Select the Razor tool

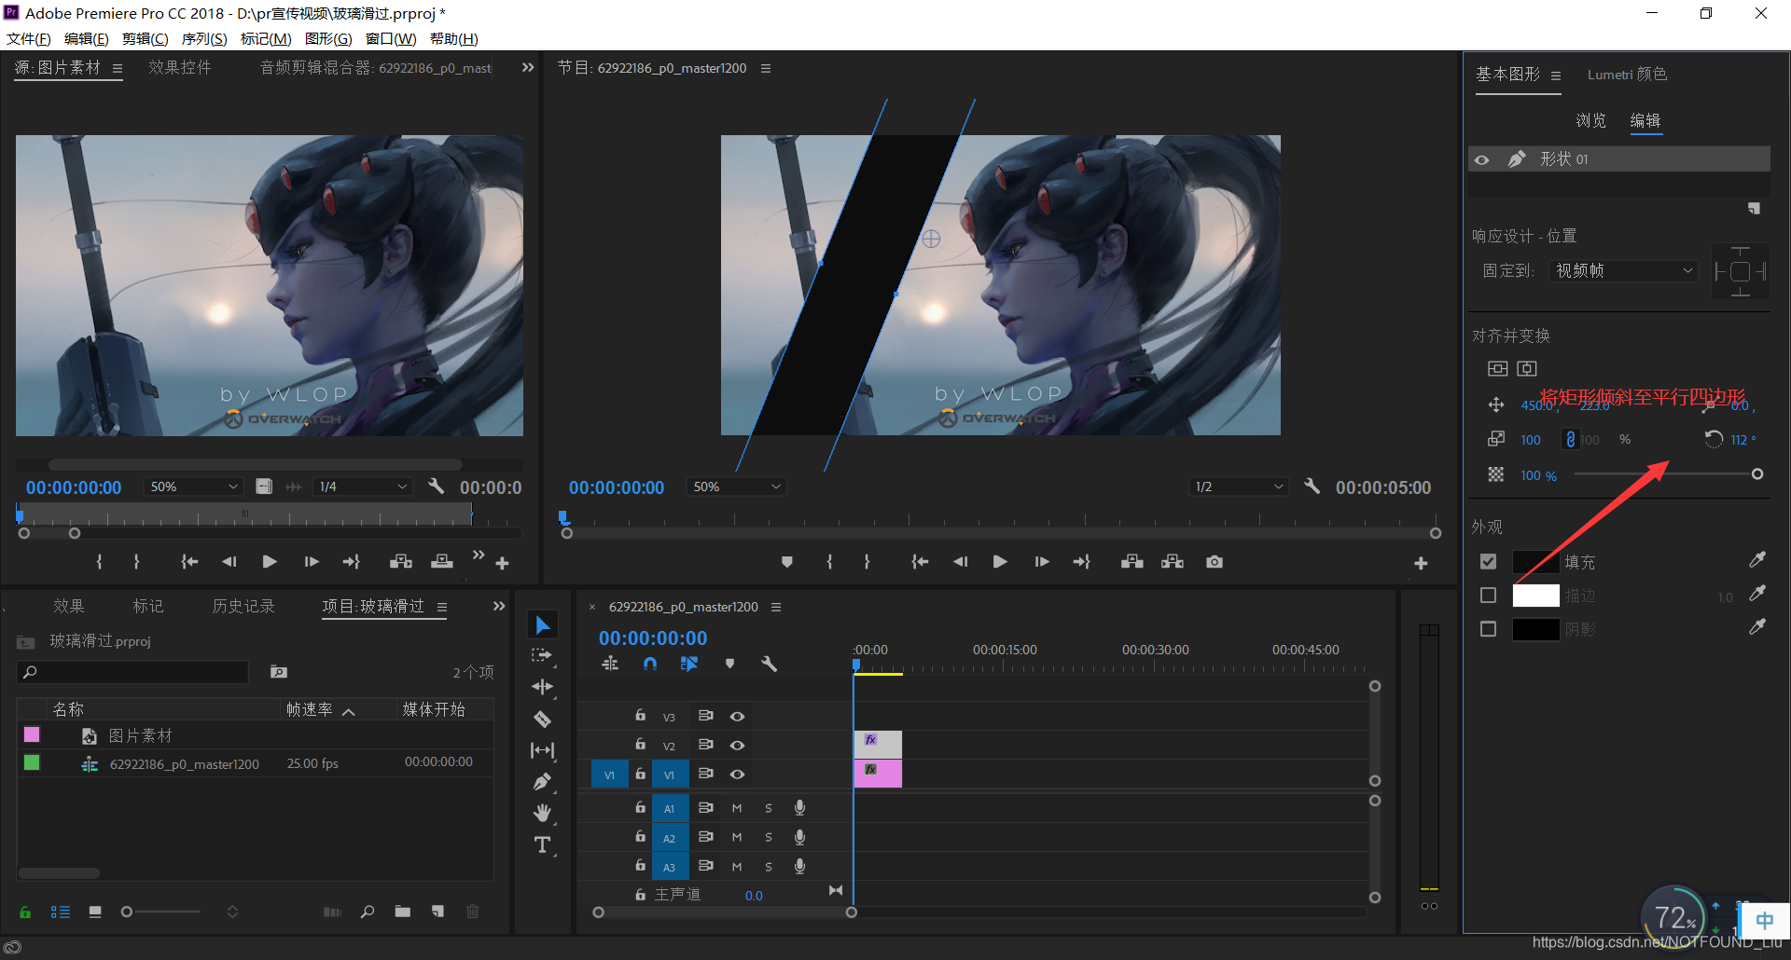pos(543,720)
